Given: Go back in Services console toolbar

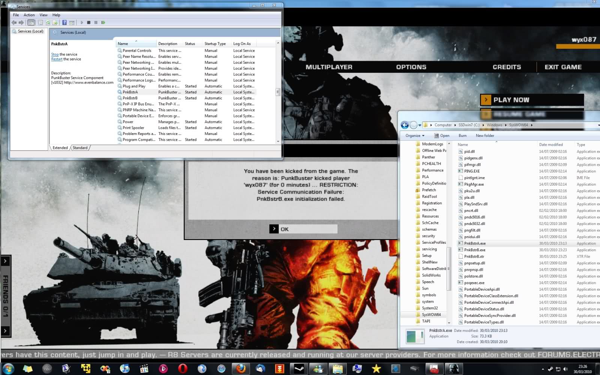Looking at the screenshot, I should point(14,22).
